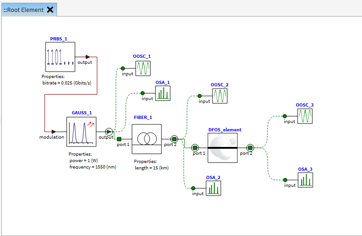Click the PRBS_1 output port arrow
Viewport: 362px width, 236px height.
[87, 57]
